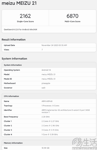Select '1 Processor, 8 Cores' value

[x=50, y=105]
